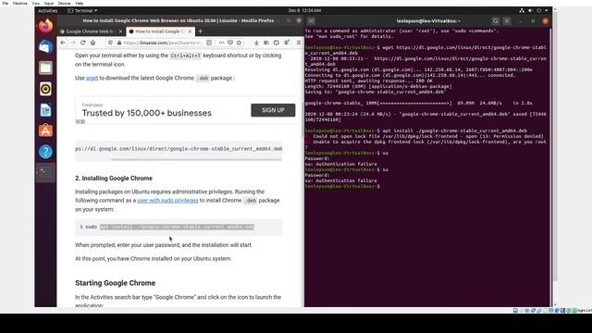The width and height of the screenshot is (592, 333).
Task: Click the SIGN UP ad button
Action: pos(273,110)
